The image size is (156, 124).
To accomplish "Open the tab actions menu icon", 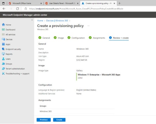I will tap(3, 3).
